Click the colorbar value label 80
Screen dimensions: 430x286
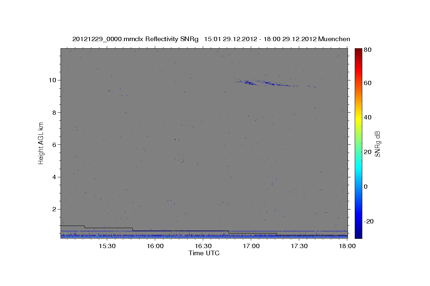pos(368,50)
